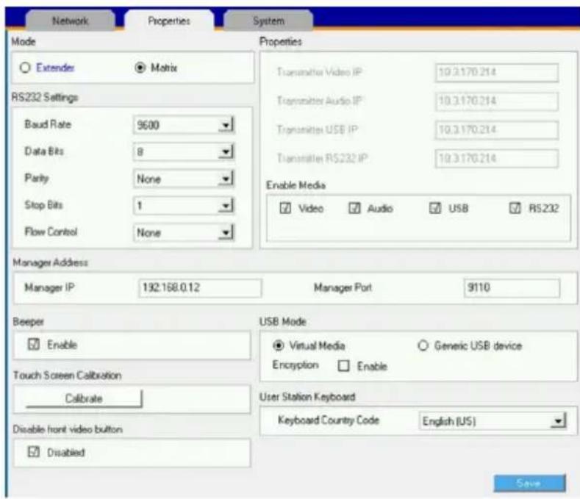Click the Keyboard Country Code label
Screen dimensions: 580x499
[329, 420]
